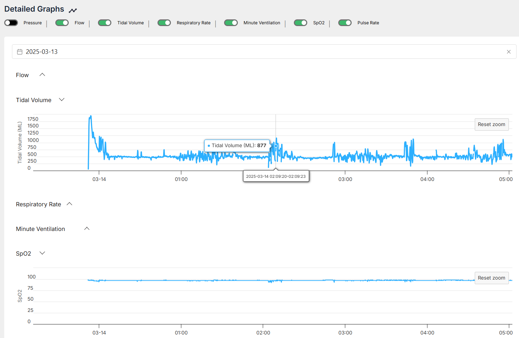This screenshot has height=338, width=519.
Task: Disable the Pulse Rate toggle
Action: tap(345, 23)
